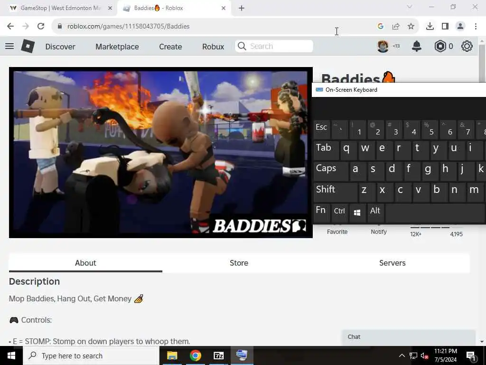Toggle Alt key on the On-Screen Keyboard
This screenshot has width=486, height=365.
point(375,212)
